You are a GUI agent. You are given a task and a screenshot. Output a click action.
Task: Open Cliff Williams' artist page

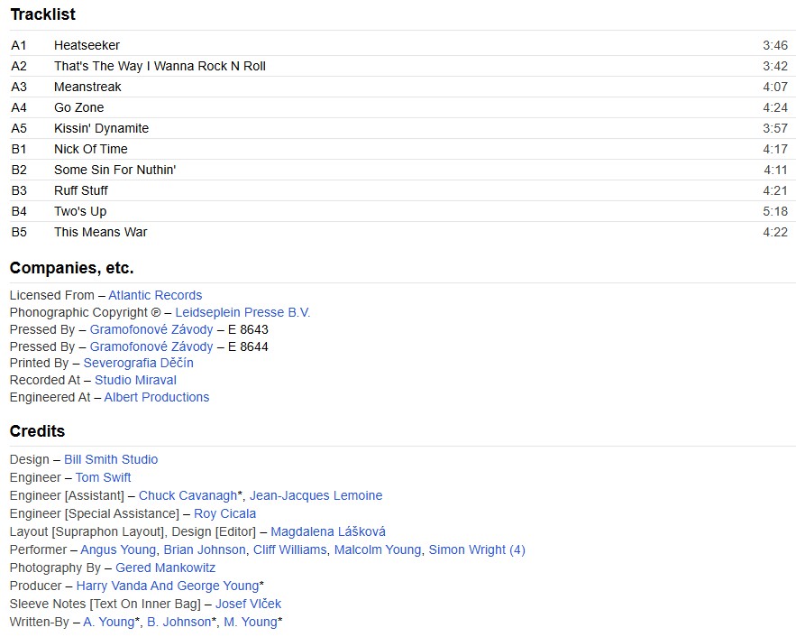click(289, 549)
